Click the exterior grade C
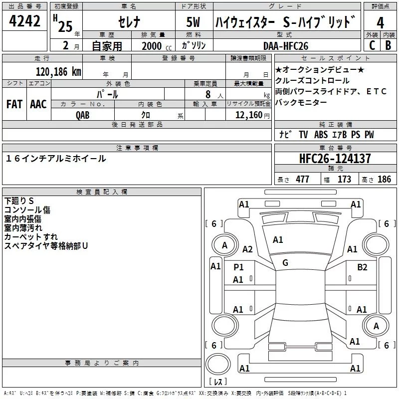399x399 pixels. pyautogui.click(x=372, y=45)
